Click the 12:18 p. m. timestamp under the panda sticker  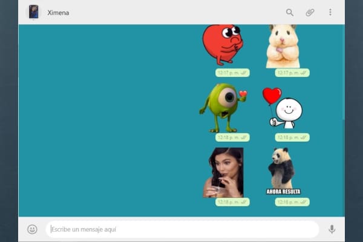click(292, 202)
